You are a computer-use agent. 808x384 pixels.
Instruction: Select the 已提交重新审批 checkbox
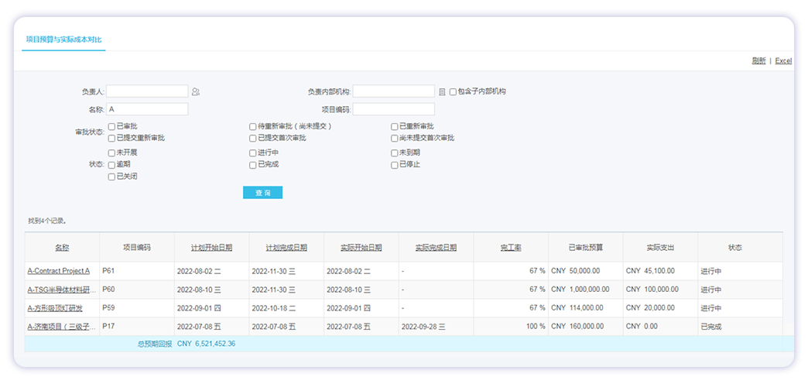[111, 138]
